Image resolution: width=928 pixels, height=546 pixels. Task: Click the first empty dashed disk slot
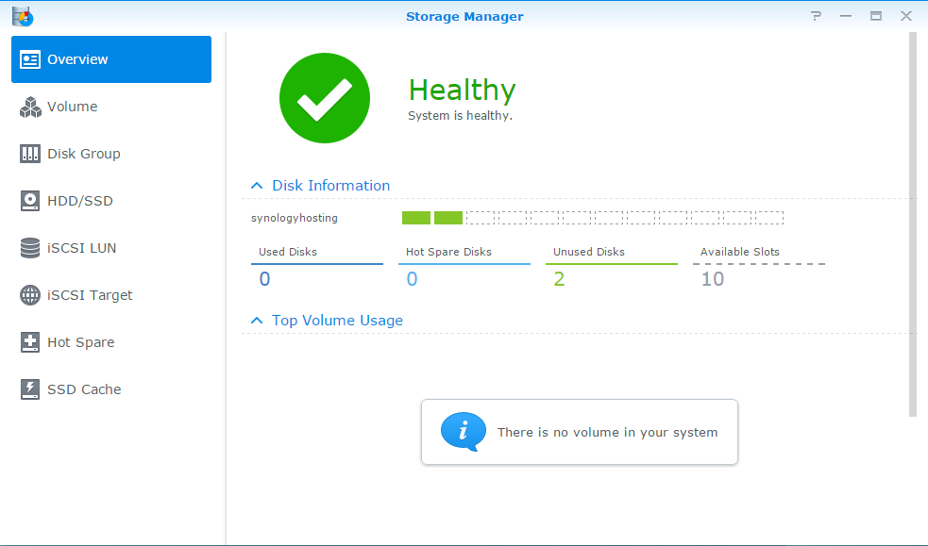click(x=480, y=218)
